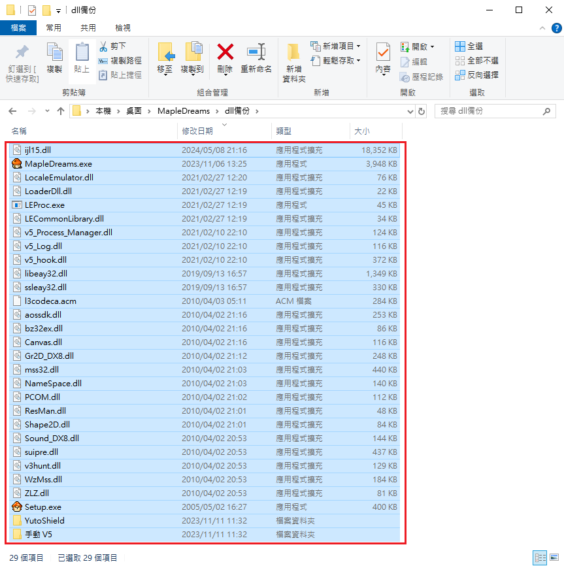
Task: Switch to the 檢視 (View) ribbon tab
Action: (122, 27)
